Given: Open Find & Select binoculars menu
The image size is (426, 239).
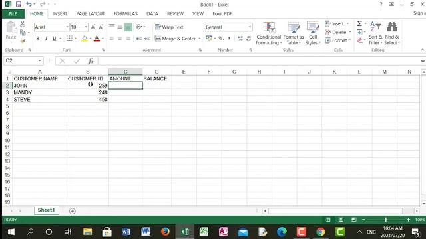Looking at the screenshot, I should 392,33.
